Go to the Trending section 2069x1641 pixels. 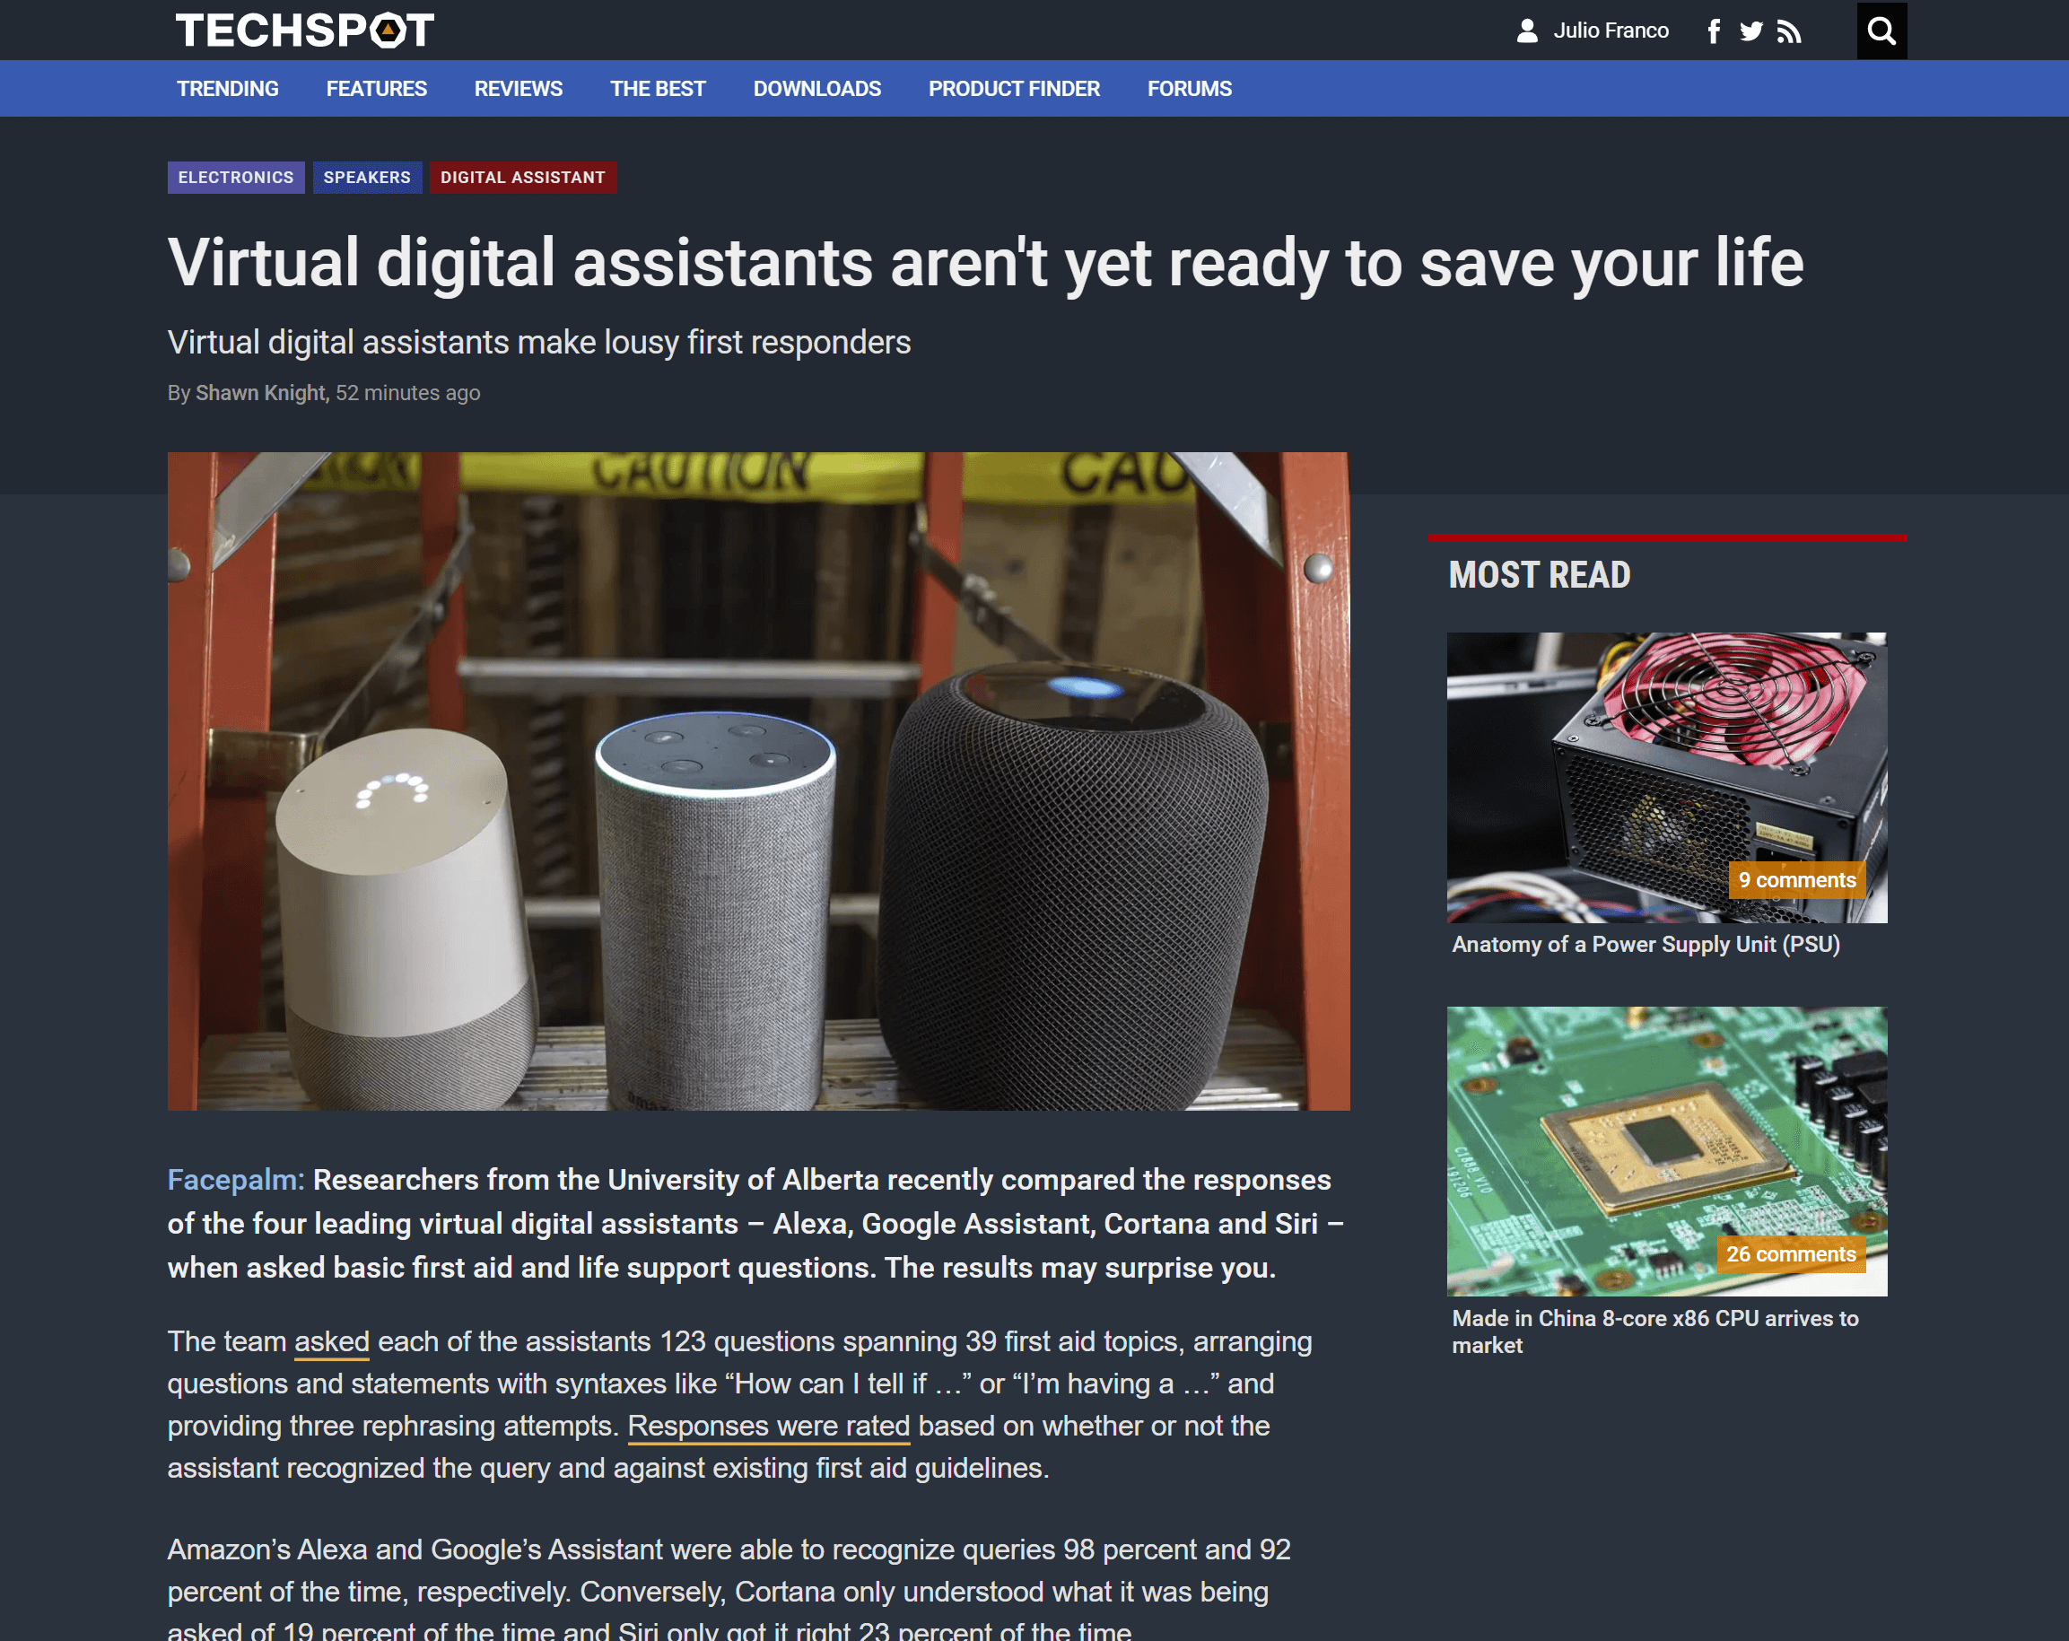pos(227,88)
